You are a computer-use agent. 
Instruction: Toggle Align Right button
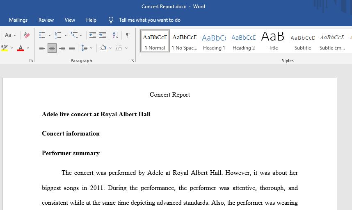point(62,48)
